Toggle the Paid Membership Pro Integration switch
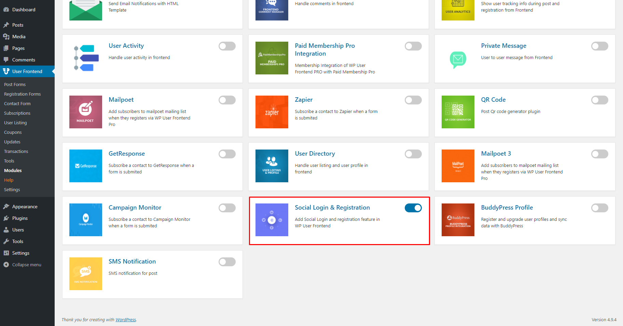Viewport: 623px width, 326px height. tap(413, 46)
